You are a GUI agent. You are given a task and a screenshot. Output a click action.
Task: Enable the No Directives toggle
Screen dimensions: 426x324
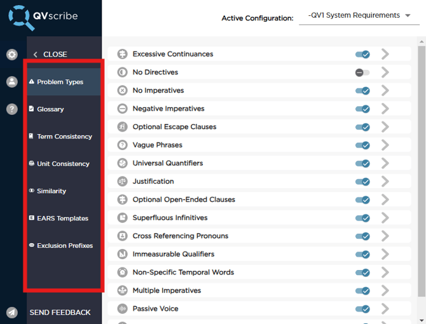pyautogui.click(x=362, y=72)
